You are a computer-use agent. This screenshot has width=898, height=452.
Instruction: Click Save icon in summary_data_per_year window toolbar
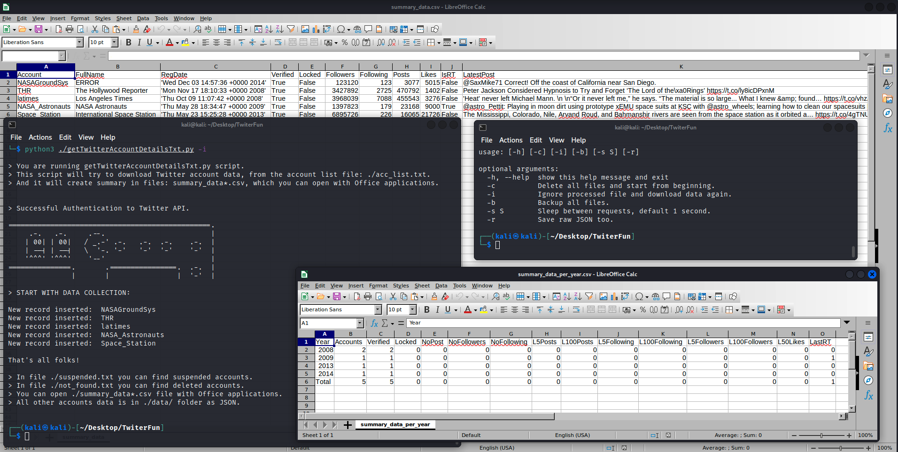[x=337, y=296]
